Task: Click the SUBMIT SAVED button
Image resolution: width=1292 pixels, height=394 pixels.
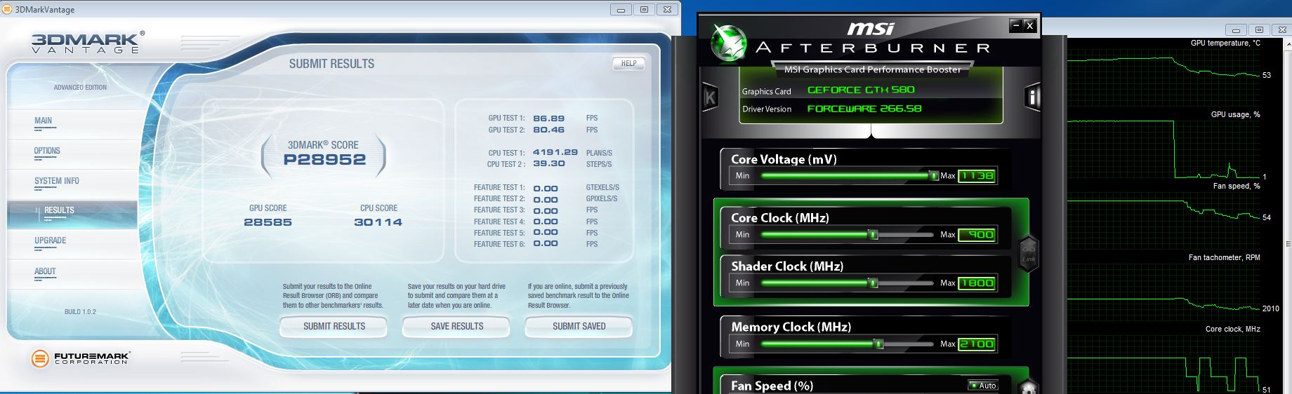Action: pyautogui.click(x=579, y=327)
